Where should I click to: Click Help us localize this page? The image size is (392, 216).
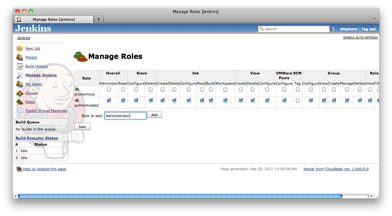tap(45, 169)
